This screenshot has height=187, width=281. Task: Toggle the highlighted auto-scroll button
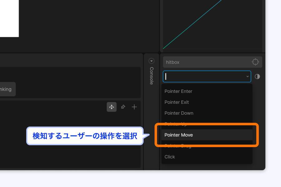(112, 107)
